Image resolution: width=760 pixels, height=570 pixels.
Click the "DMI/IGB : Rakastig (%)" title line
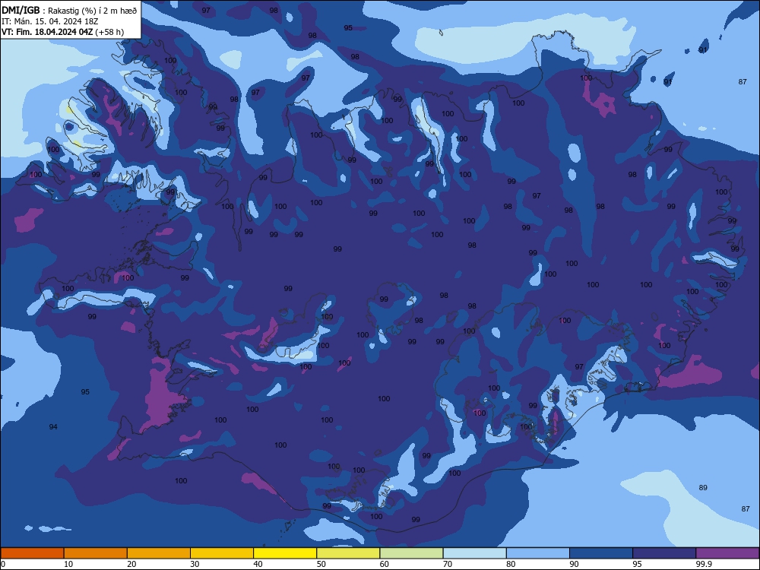click(69, 10)
